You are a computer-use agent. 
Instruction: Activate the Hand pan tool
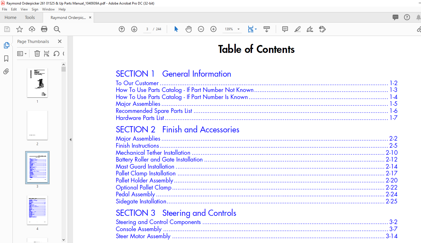[x=189, y=29]
